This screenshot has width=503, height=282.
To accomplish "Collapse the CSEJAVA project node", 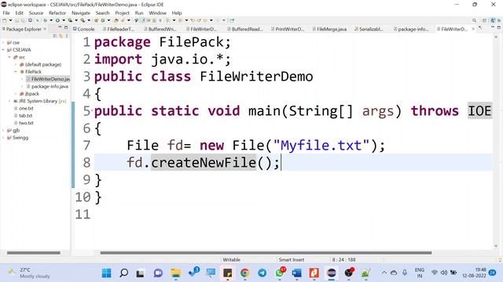I will [3, 49].
